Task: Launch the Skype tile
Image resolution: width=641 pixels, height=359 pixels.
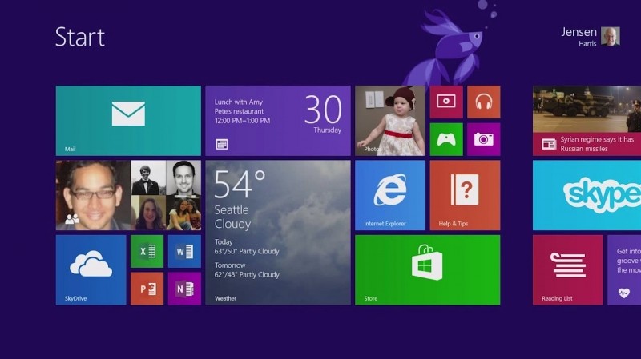Action: 587,195
